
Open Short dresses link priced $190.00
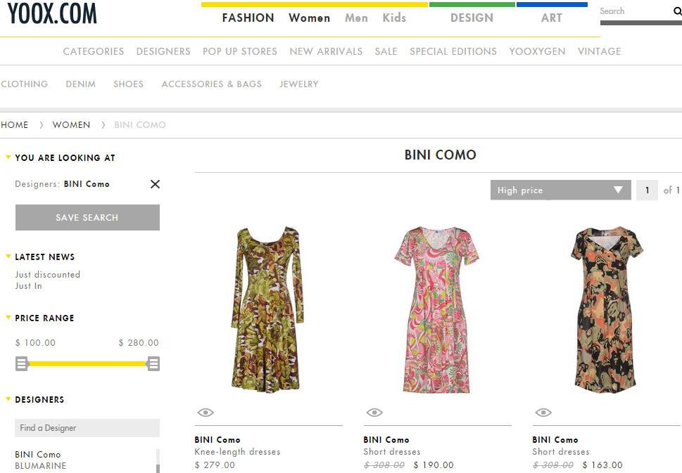[392, 452]
